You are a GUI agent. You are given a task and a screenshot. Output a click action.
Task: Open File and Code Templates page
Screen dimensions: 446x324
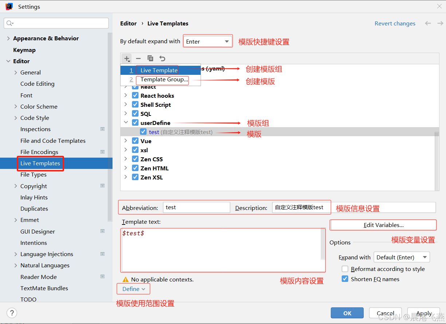tap(53, 141)
